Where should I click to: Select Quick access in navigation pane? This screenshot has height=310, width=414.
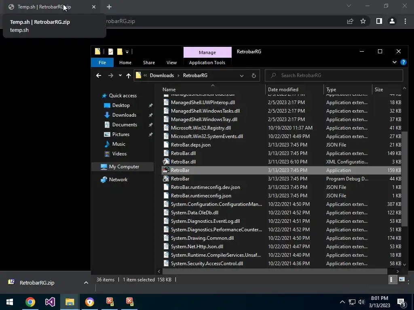123,96
